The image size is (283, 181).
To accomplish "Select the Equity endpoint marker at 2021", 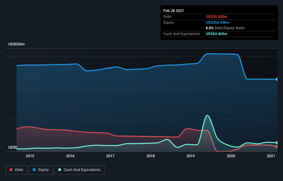I will [x=277, y=79].
